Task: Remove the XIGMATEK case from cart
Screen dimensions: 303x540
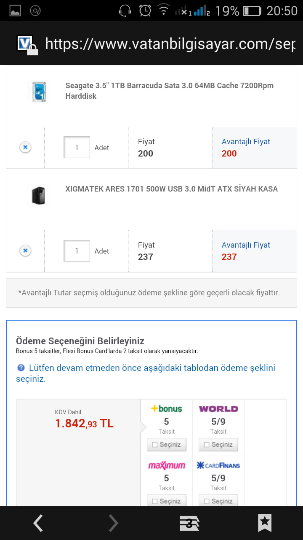Action: [25, 251]
